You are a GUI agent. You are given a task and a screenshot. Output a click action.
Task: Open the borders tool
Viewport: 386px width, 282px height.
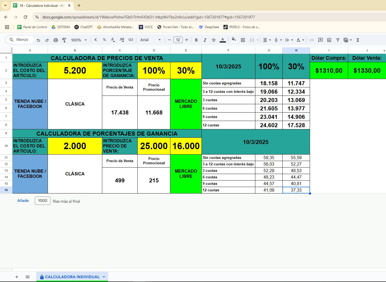click(243, 40)
